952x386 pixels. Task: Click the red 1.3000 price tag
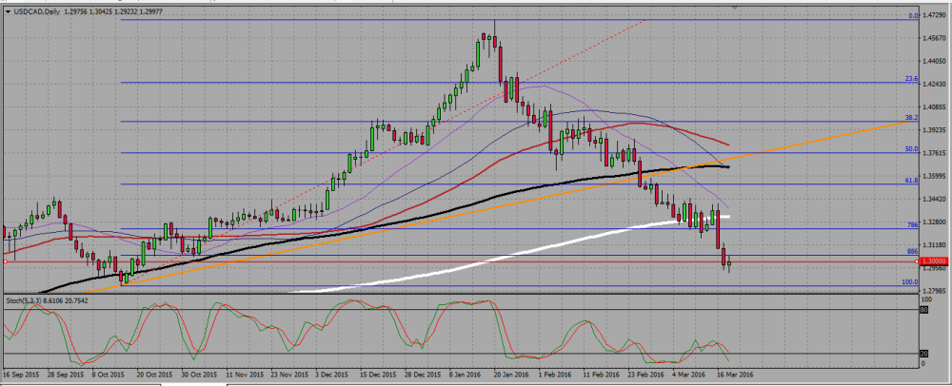click(x=933, y=261)
